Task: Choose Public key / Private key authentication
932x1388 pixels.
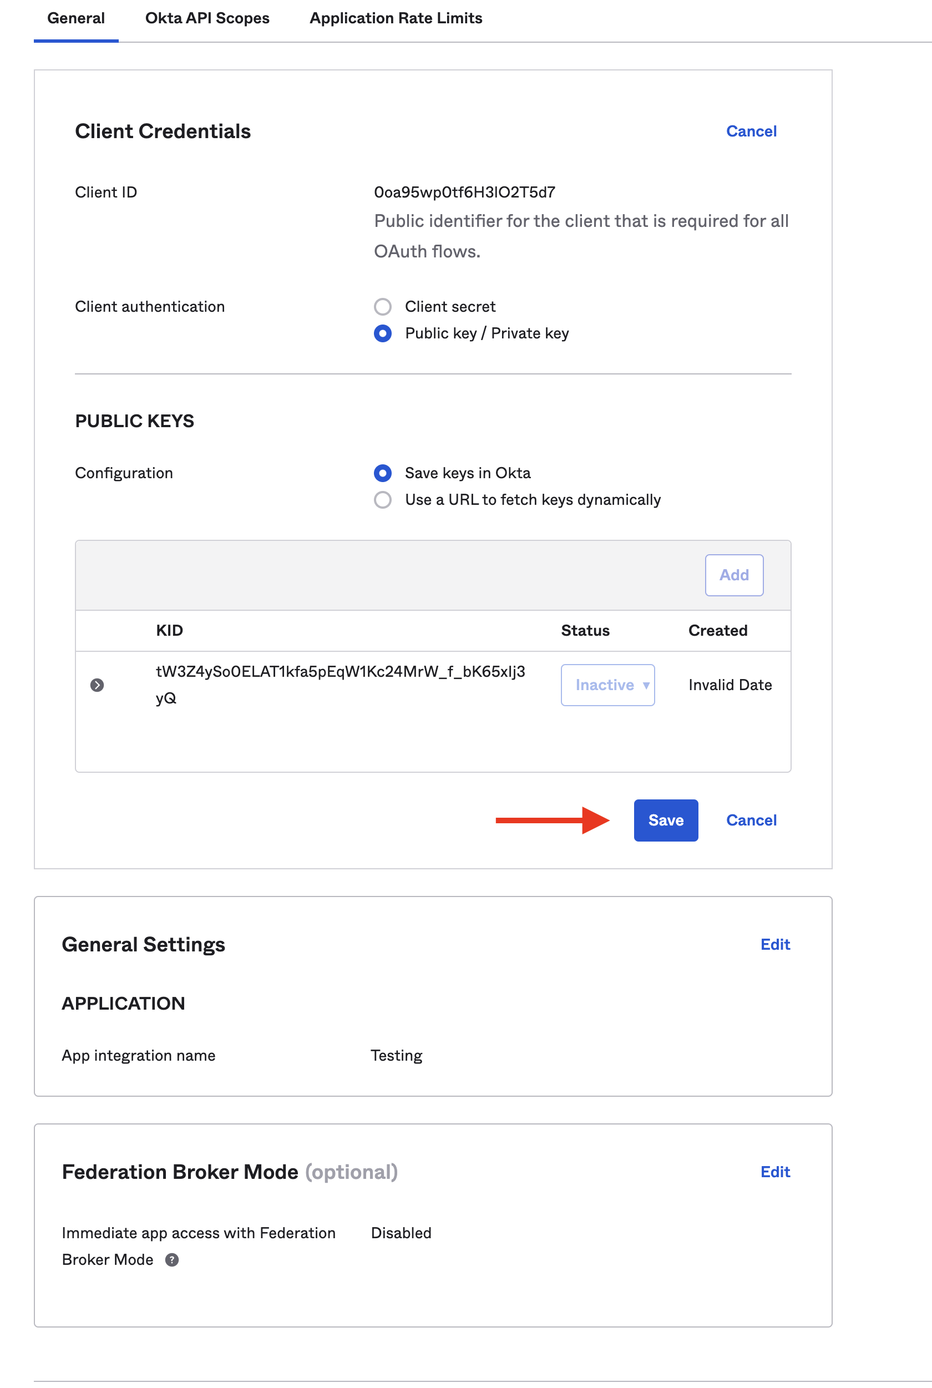Action: (383, 333)
